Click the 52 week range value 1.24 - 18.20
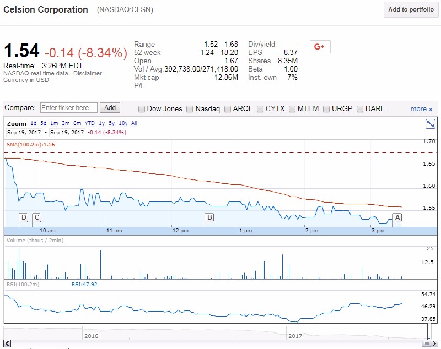 pos(219,52)
